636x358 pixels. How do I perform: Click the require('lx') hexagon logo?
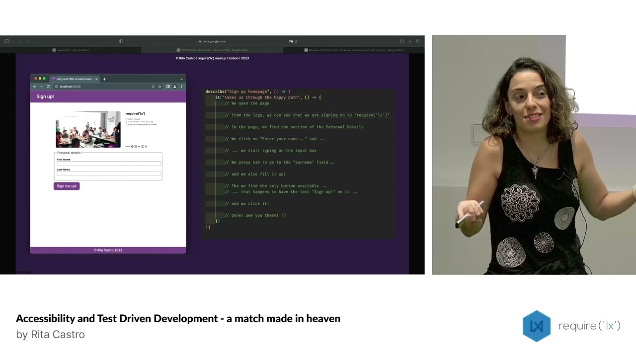click(x=537, y=326)
